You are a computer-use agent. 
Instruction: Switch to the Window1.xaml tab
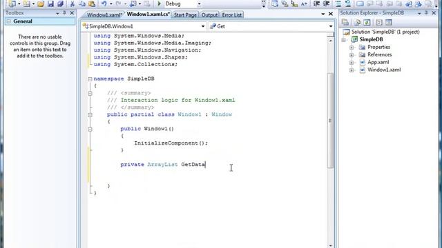coord(104,15)
